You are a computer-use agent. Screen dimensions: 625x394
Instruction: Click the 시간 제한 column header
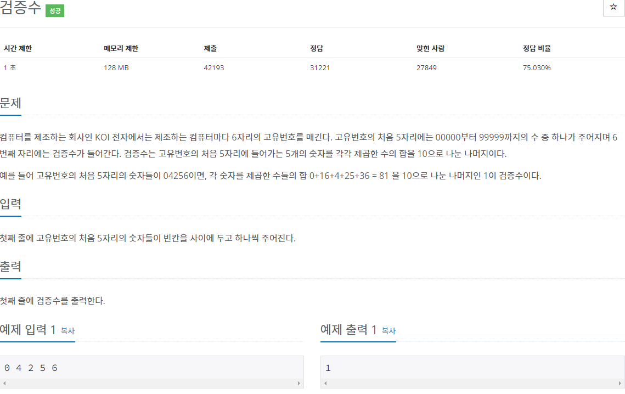pos(18,48)
